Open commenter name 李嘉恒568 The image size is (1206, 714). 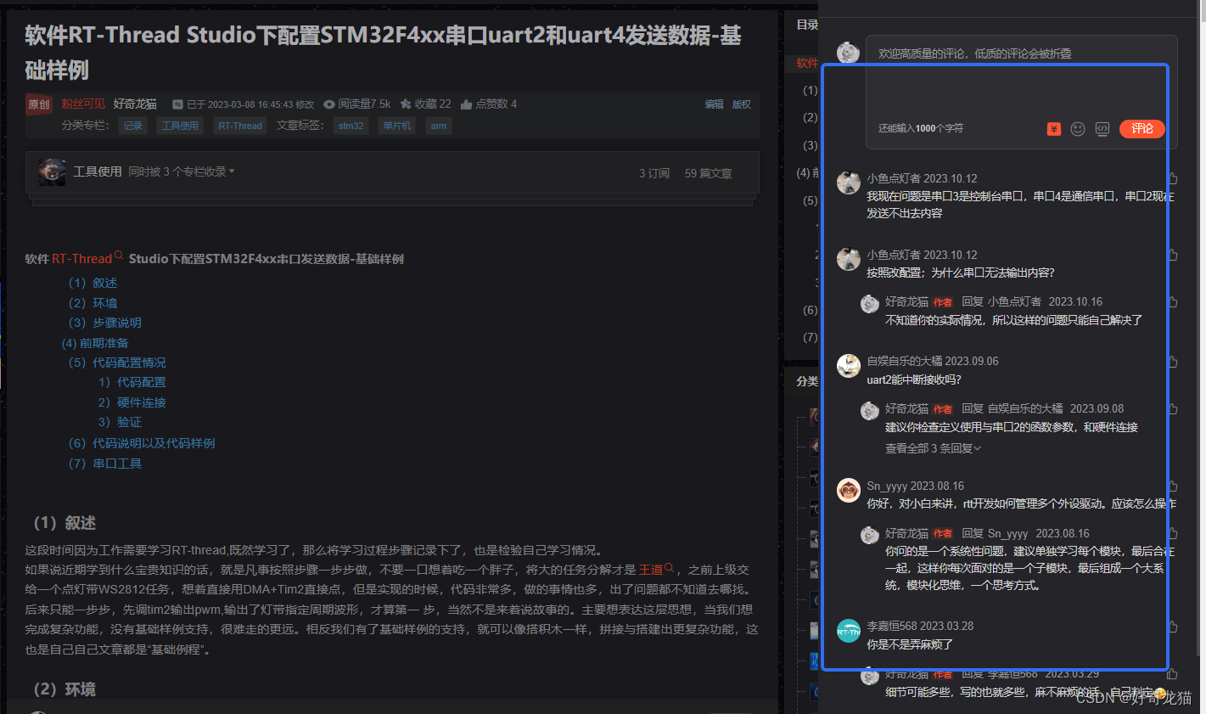(892, 626)
